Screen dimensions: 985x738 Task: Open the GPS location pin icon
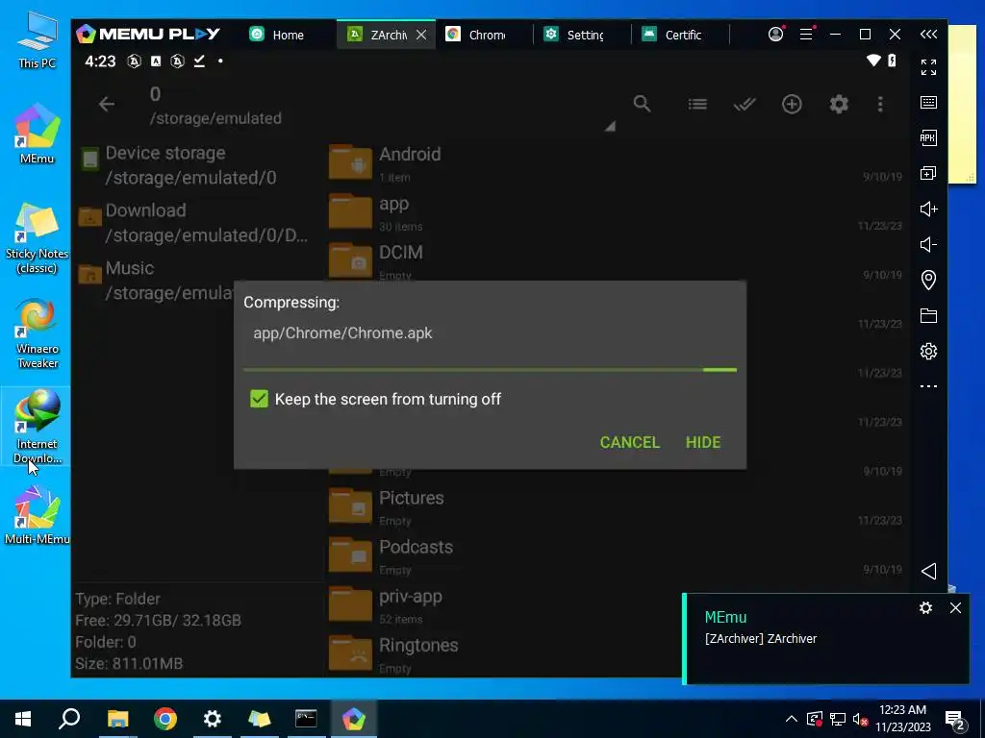(x=928, y=280)
